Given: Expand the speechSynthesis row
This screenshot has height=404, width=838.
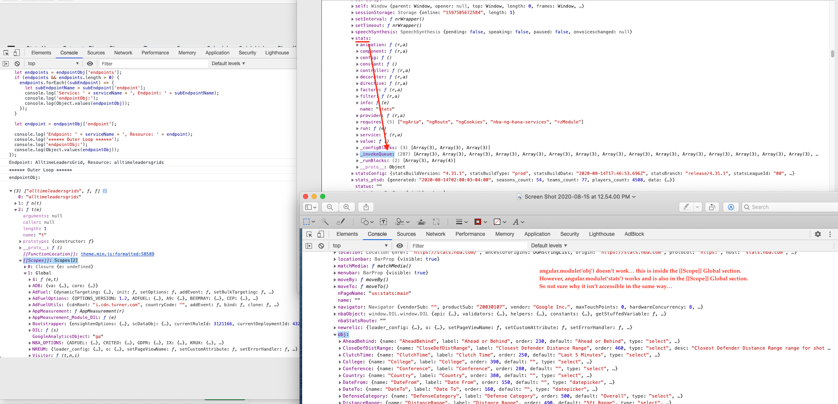Looking at the screenshot, I should 353,32.
